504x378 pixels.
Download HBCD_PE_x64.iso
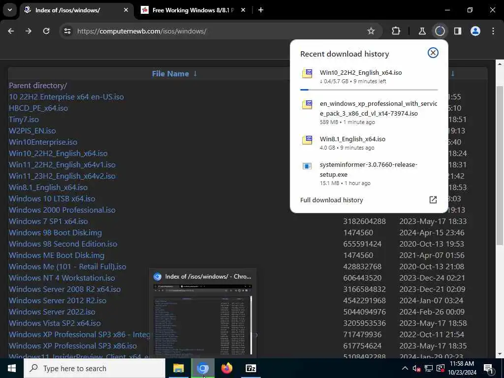coord(38,108)
